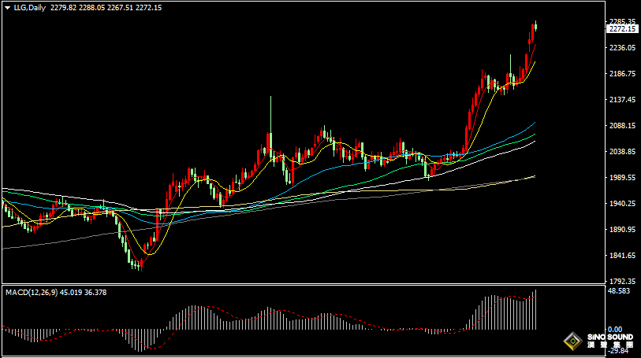
Task: Click the 0.00 MACD zero-level label
Action: (x=617, y=330)
